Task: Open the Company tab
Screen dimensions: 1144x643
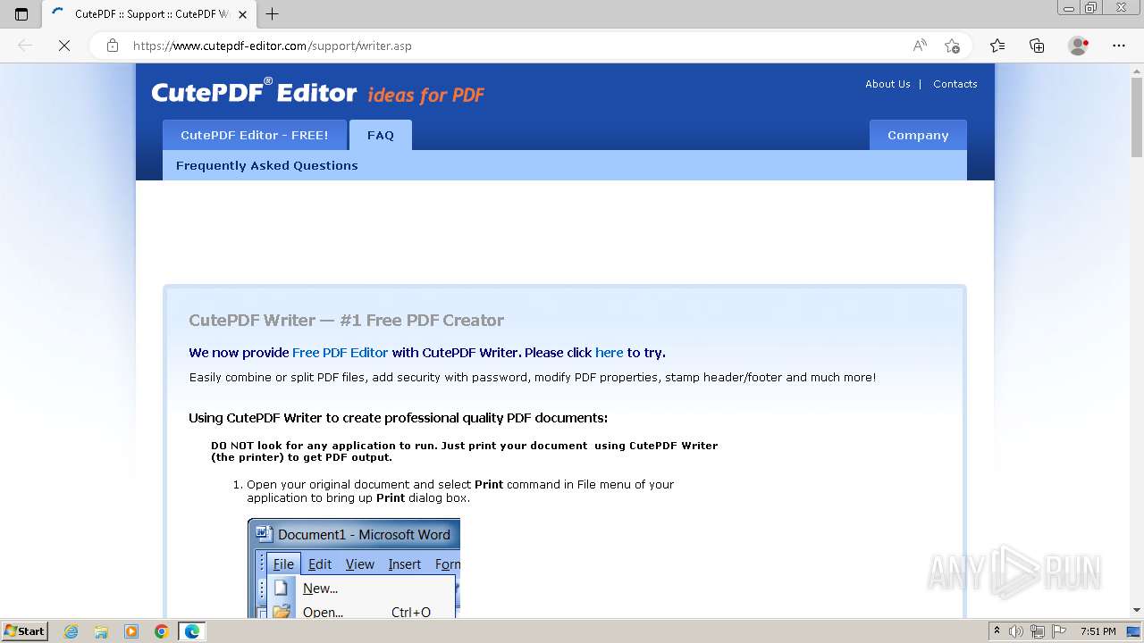Action: click(918, 135)
